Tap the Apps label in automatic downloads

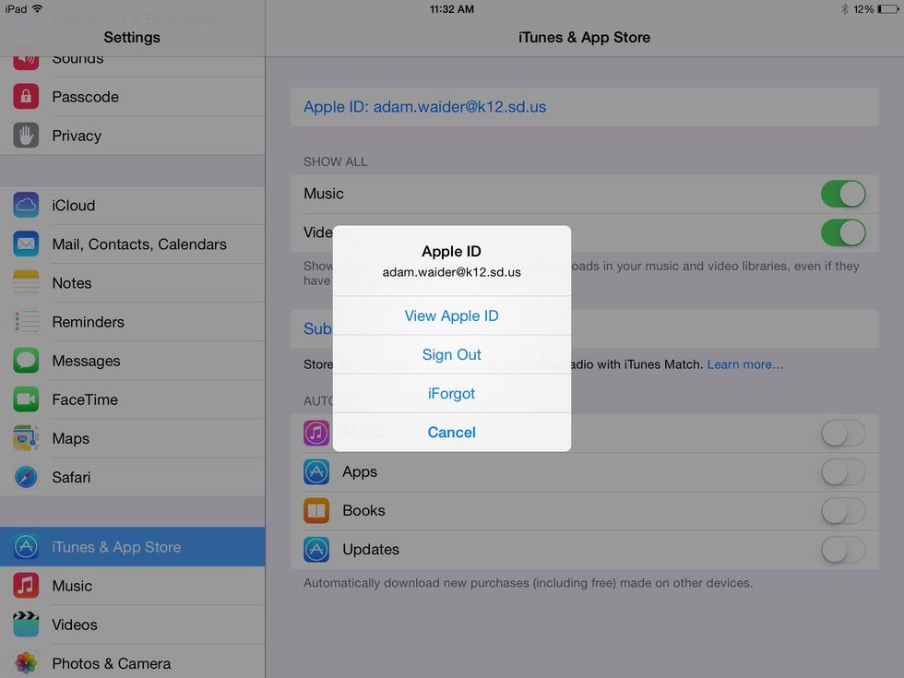coord(360,471)
